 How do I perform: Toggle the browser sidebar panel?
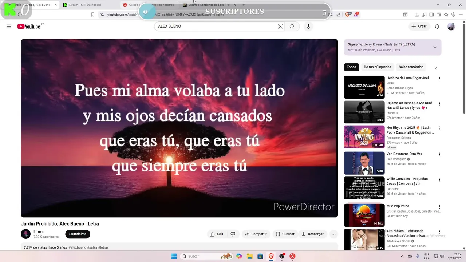click(431, 15)
